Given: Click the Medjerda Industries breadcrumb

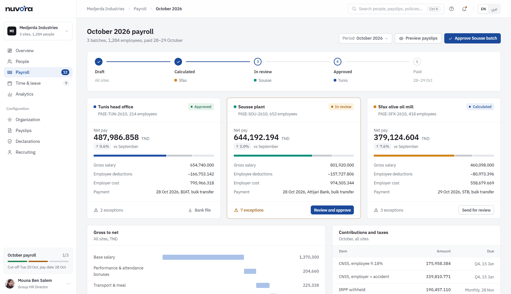Looking at the screenshot, I should click(x=105, y=9).
